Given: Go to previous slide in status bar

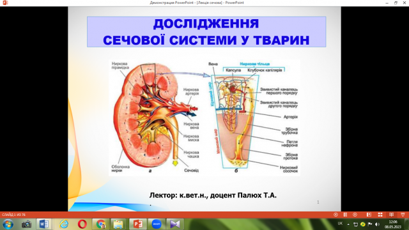Looking at the screenshot, I should click(x=336, y=215).
